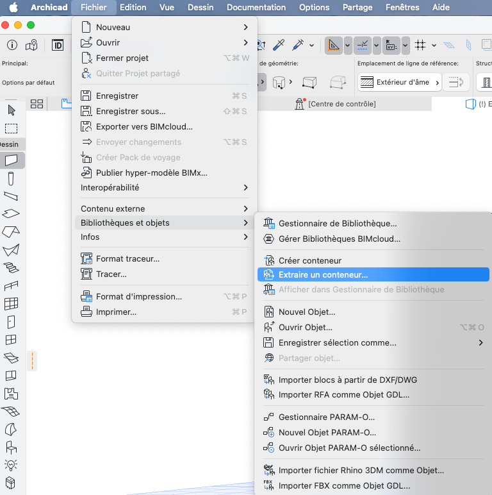Click the flip reference line icon
This screenshot has height=495, width=492.
tap(455, 83)
